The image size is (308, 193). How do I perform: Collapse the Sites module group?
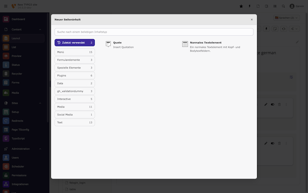[40, 103]
